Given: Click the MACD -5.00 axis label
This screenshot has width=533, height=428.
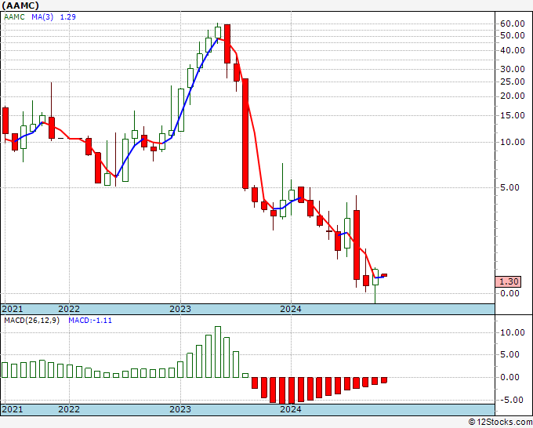Looking at the screenshot, I should (510, 400).
